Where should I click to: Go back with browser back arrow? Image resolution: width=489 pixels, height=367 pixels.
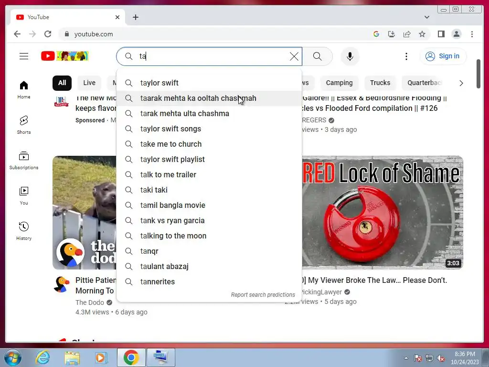[17, 34]
